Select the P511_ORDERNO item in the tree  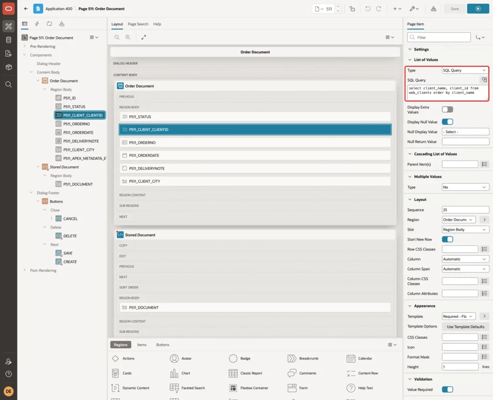(x=77, y=124)
